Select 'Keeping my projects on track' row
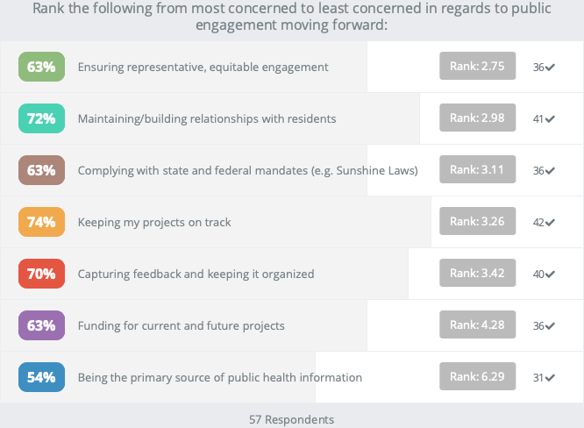584x428 pixels. click(x=154, y=222)
